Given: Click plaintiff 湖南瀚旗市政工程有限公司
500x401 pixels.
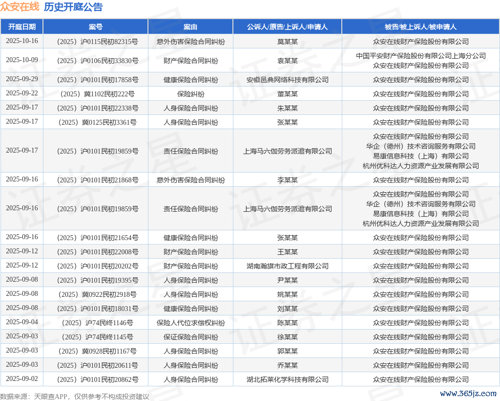Looking at the screenshot, I should 287,266.
